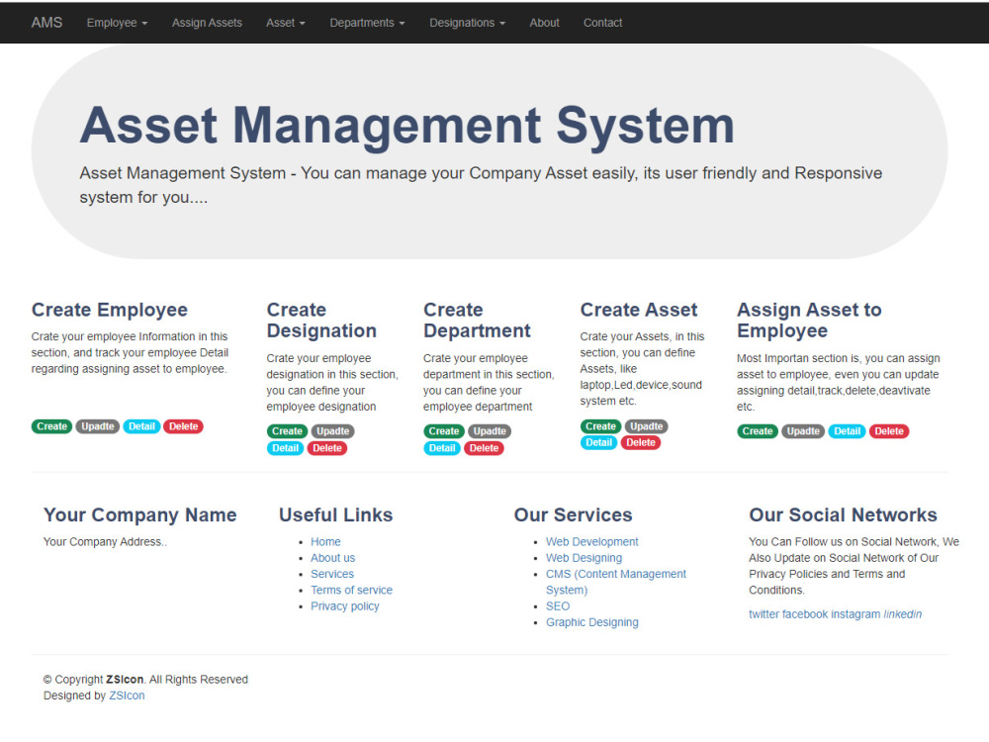The height and width of the screenshot is (742, 989).
Task: Click the Create Department heading
Action: (x=477, y=321)
